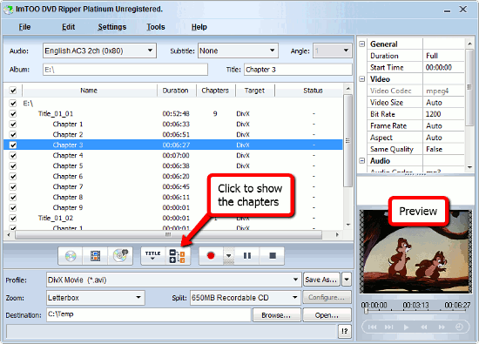Toggle the select-all header checkbox
Screen dimensions: 479x344
click(13, 91)
